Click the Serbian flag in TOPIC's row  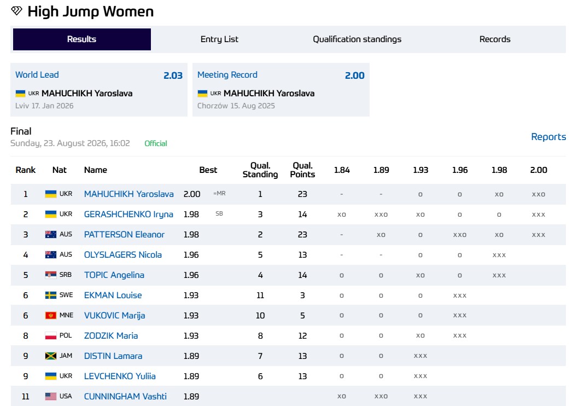click(x=51, y=275)
